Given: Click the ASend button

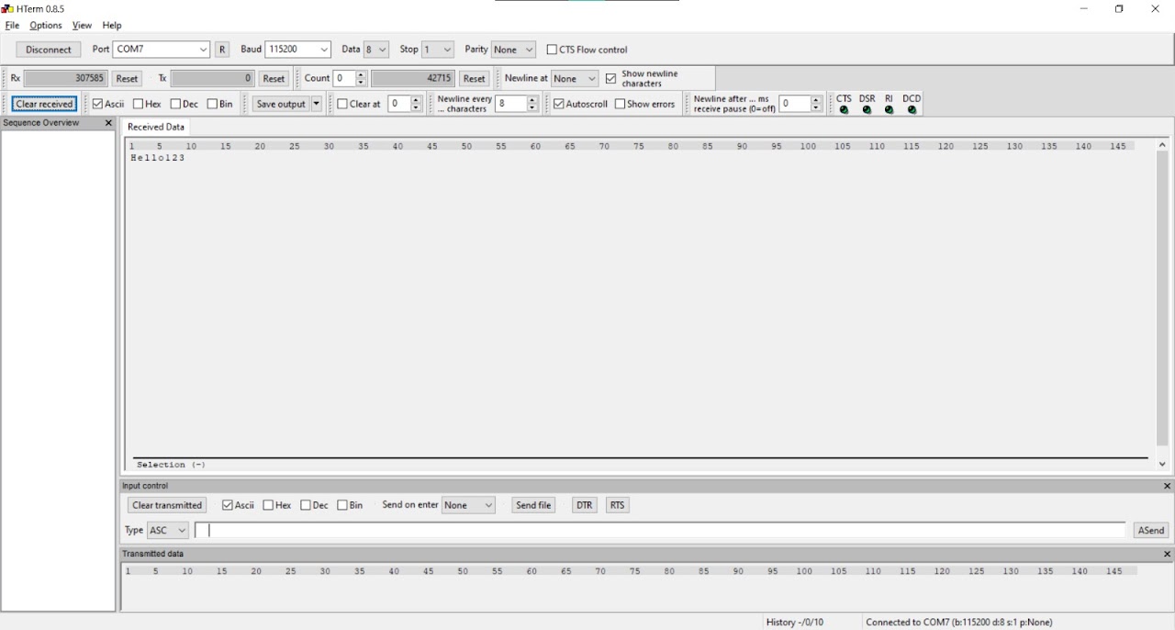Looking at the screenshot, I should point(1151,530).
